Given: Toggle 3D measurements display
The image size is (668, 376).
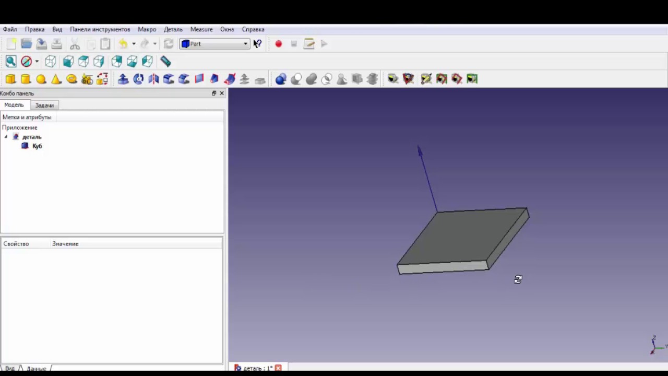Looking at the screenshot, I should pos(457,79).
